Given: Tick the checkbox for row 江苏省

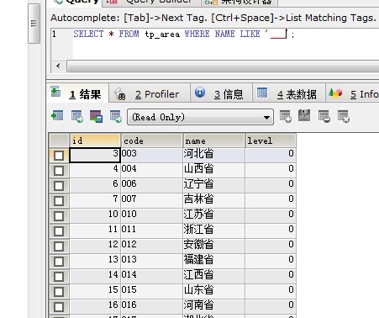Looking at the screenshot, I should pyautogui.click(x=59, y=216).
